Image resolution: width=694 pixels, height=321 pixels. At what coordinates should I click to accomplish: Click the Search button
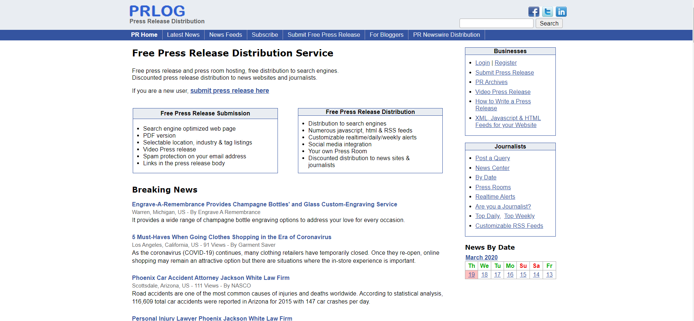[x=549, y=23]
